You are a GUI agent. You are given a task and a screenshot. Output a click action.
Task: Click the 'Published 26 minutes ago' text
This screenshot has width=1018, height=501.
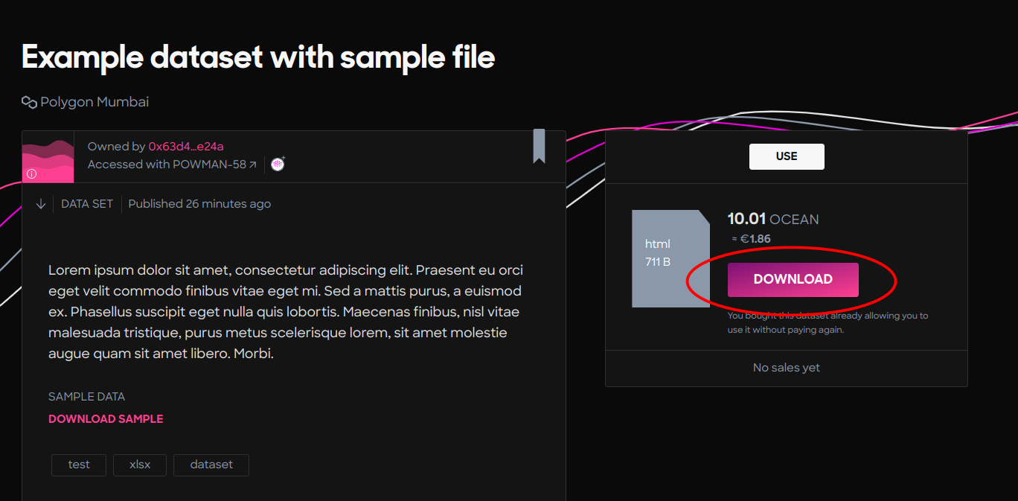click(x=199, y=204)
